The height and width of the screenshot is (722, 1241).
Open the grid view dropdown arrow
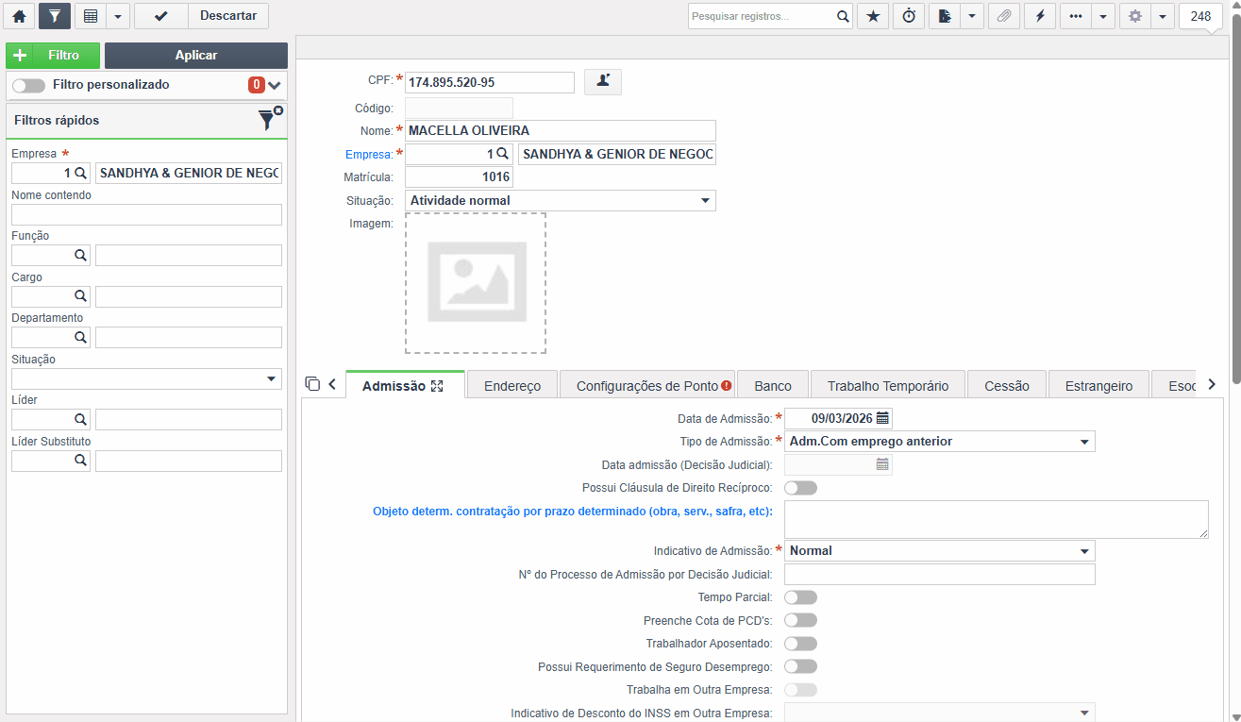point(117,16)
